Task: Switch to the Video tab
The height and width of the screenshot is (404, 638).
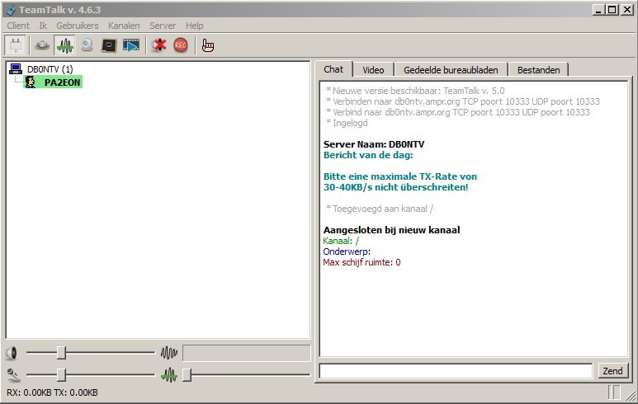Action: [373, 70]
